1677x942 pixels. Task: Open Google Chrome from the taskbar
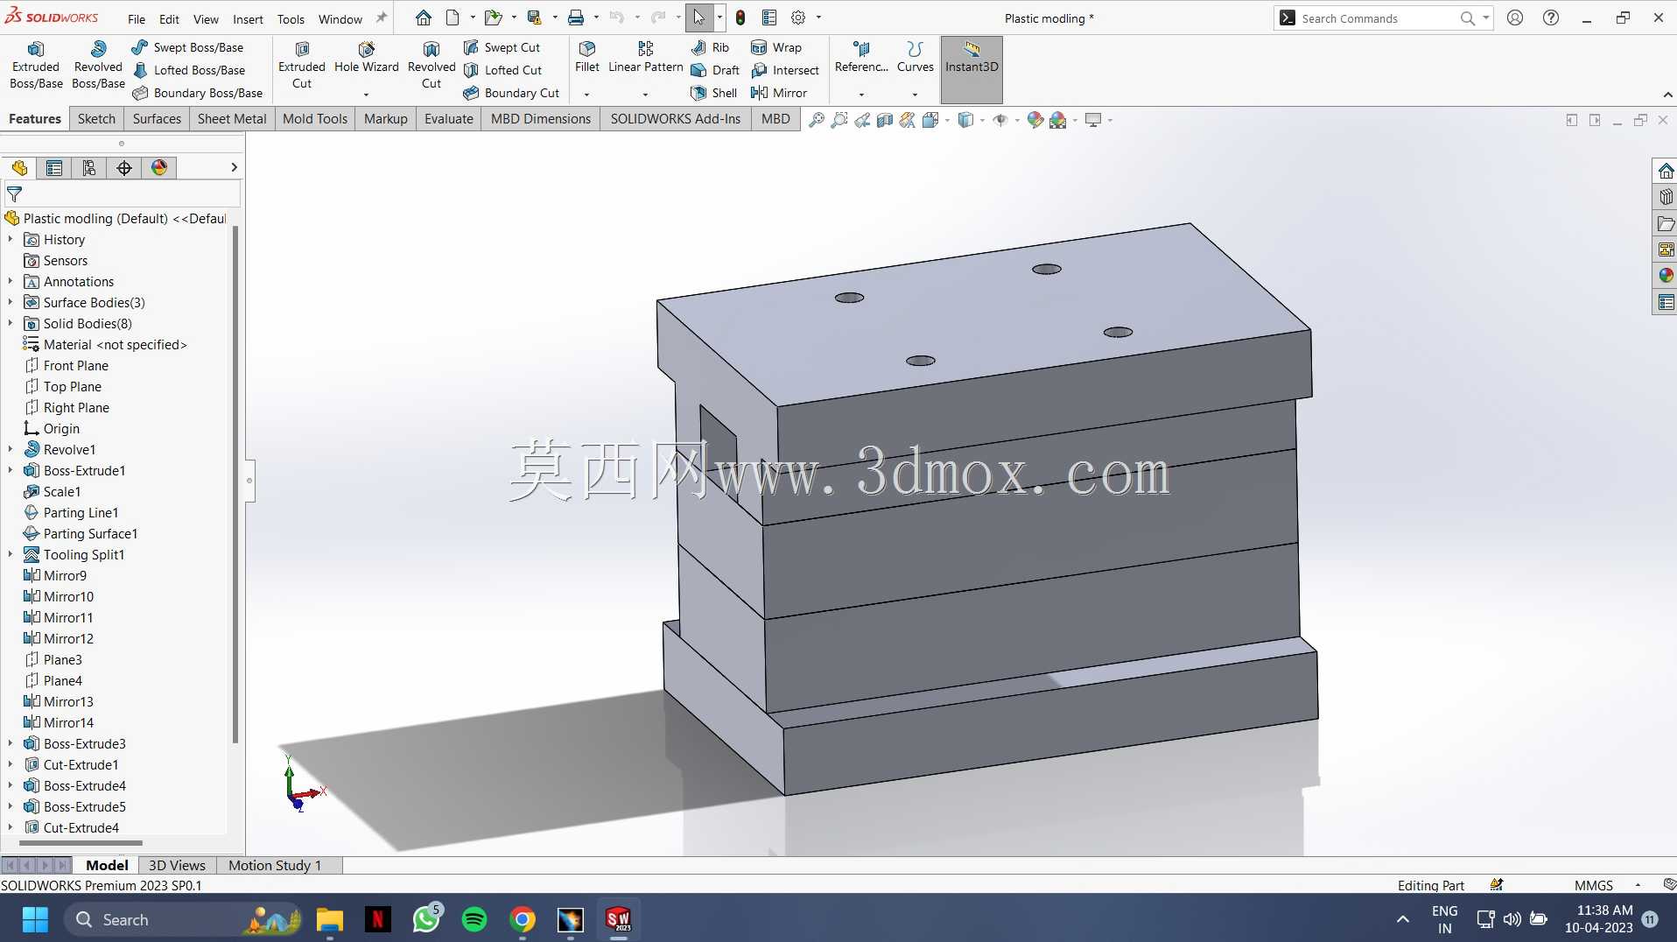click(x=523, y=919)
